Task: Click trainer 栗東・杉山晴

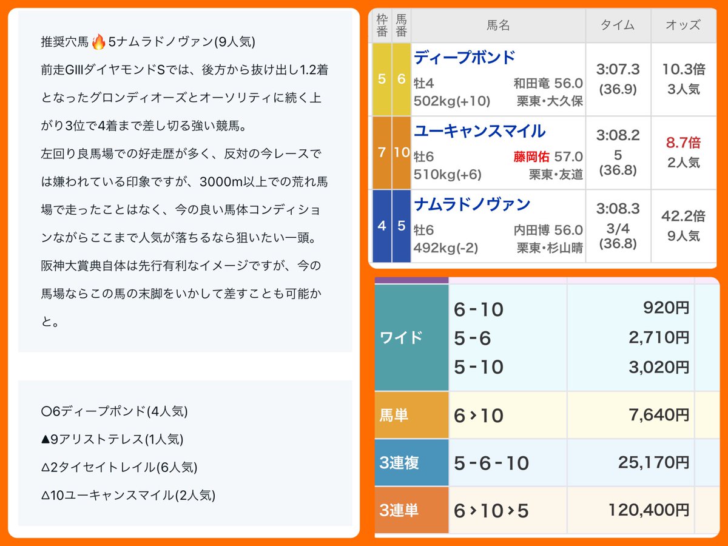Action: click(x=550, y=248)
